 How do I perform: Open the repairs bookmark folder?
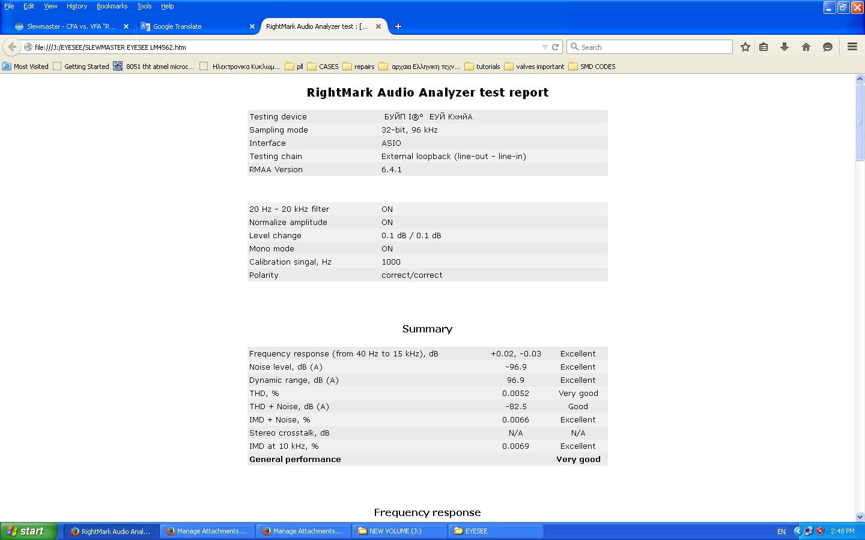pos(359,67)
